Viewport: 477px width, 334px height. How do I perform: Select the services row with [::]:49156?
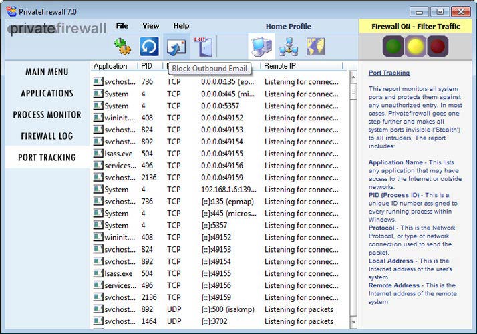point(219,285)
